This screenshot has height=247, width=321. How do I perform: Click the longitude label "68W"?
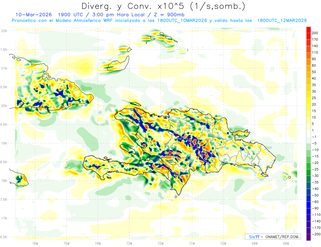[286, 244]
